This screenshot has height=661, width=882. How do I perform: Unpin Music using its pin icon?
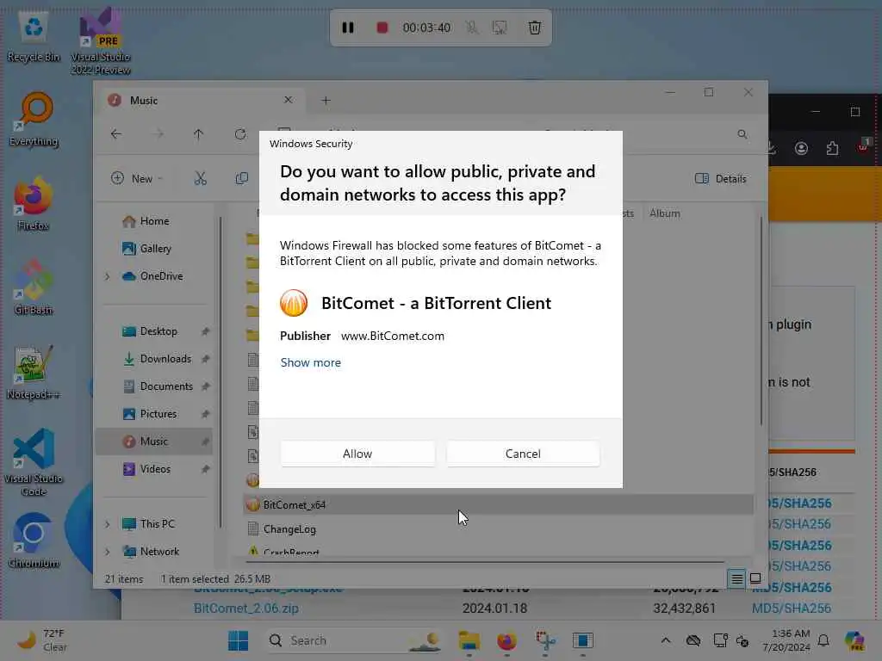point(205,442)
